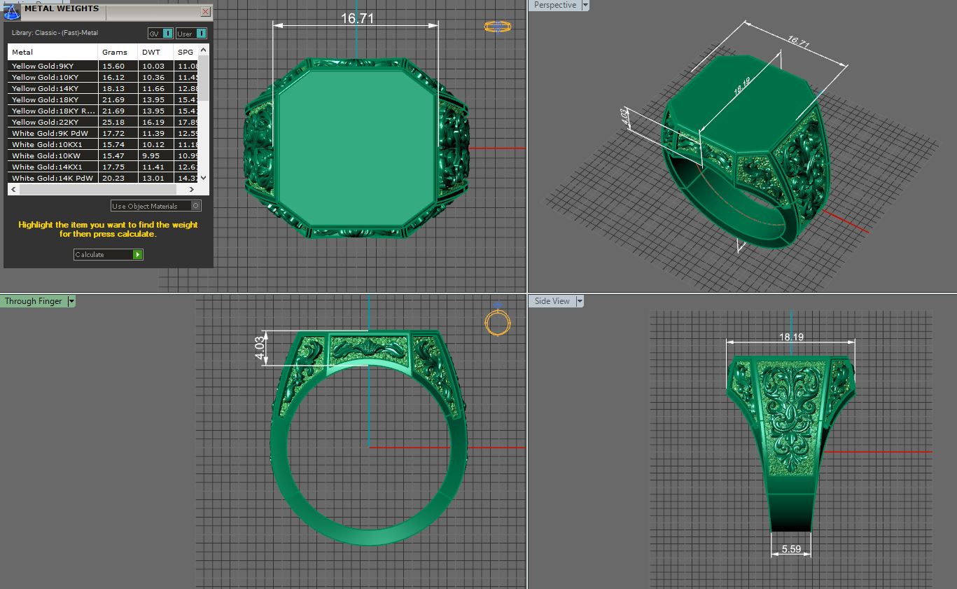
Task: Sort by the DWT column header
Action: 155,52
